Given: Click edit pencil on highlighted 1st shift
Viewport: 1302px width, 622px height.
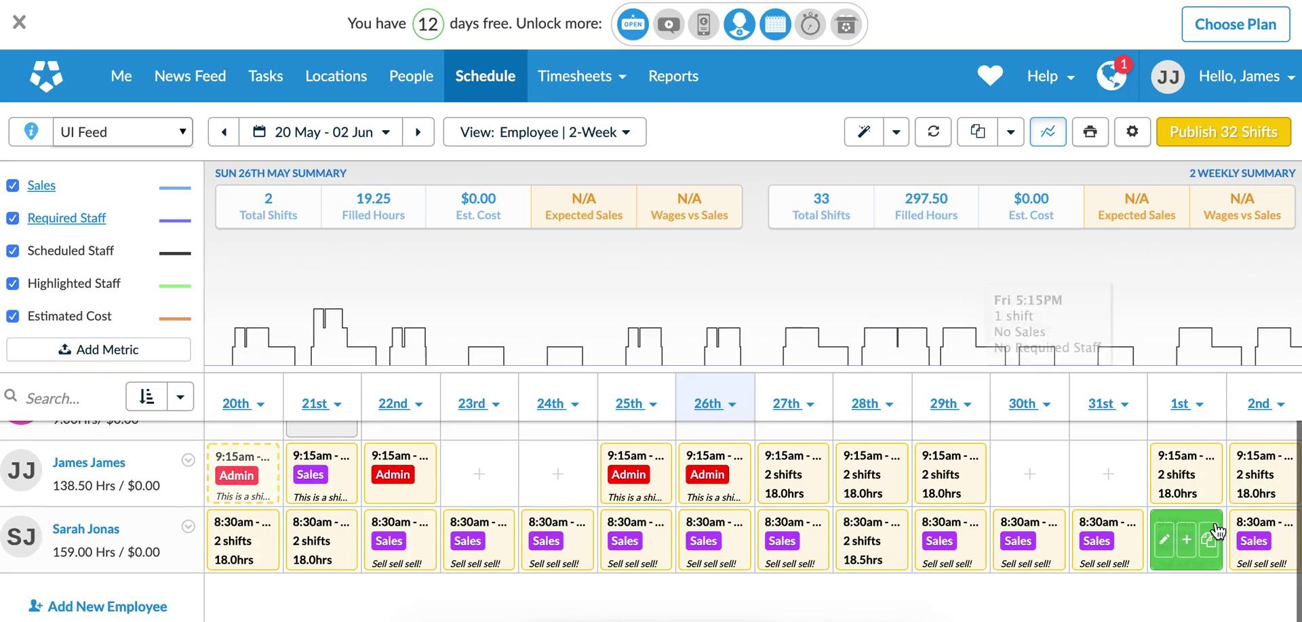Looking at the screenshot, I should coord(1164,540).
